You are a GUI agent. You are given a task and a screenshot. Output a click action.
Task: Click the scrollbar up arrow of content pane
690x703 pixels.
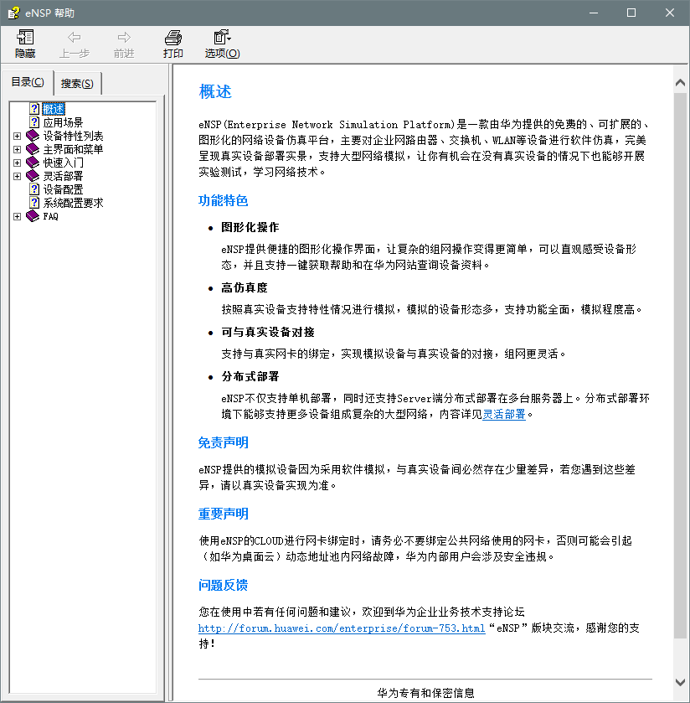click(x=680, y=82)
